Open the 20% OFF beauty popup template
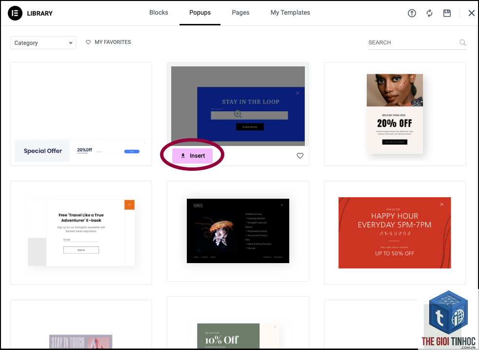 pos(395,114)
